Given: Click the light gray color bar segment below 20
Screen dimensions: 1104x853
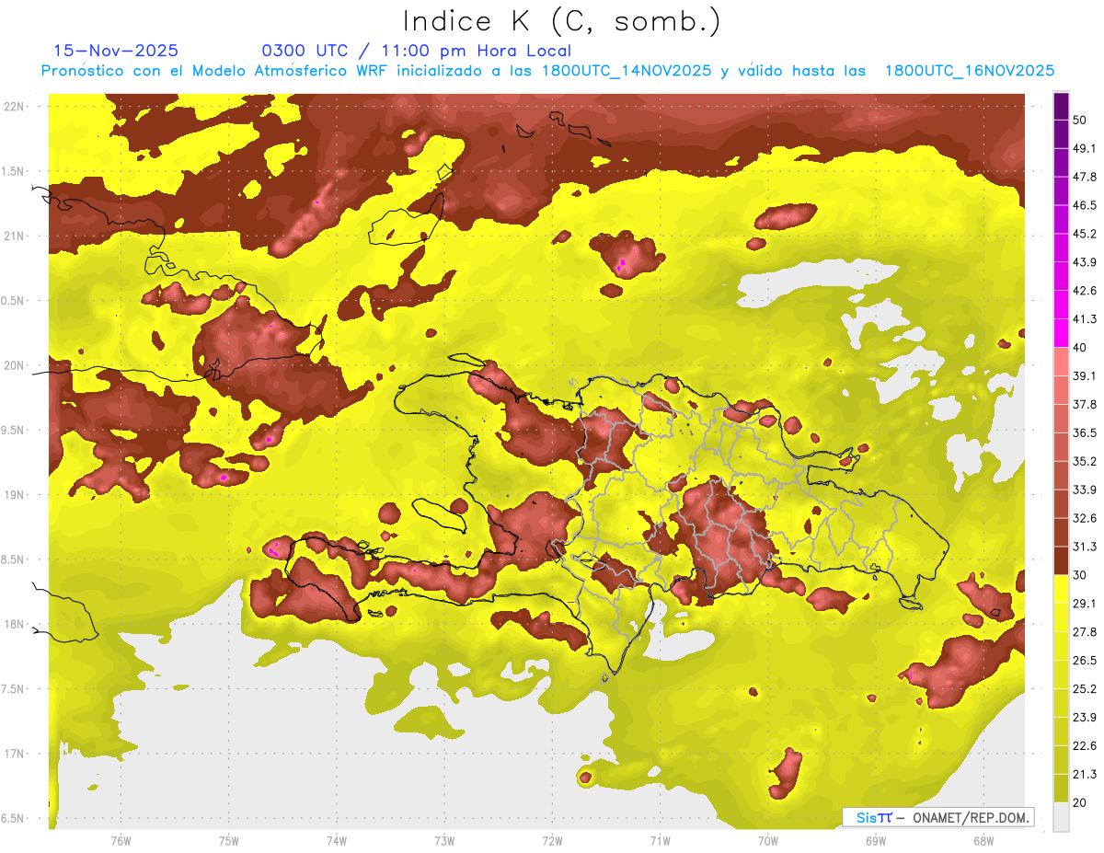Looking at the screenshot, I should pos(1061,816).
